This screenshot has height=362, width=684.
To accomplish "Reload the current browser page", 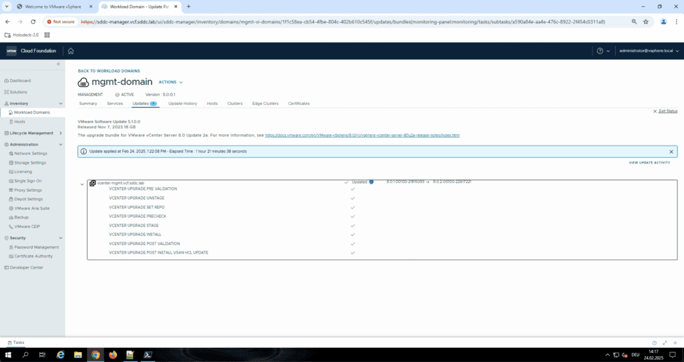I will coord(33,21).
